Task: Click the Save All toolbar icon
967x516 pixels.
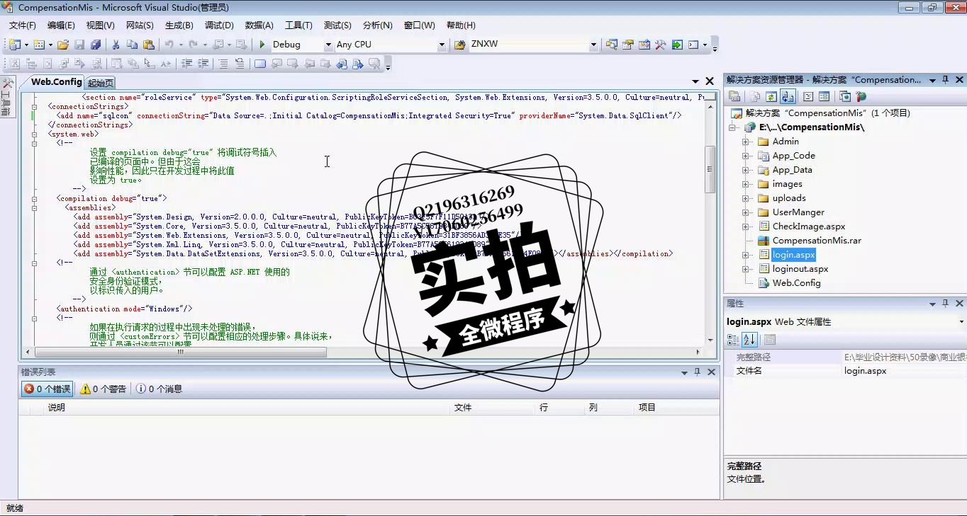Action: 95,45
